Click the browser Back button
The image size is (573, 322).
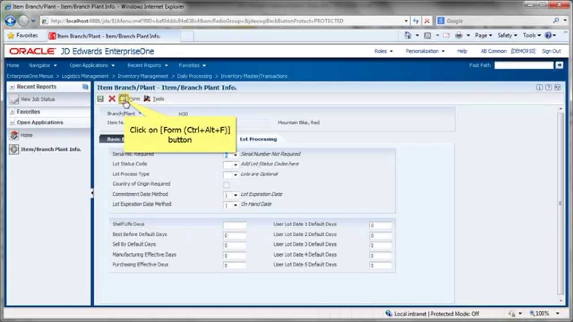click(10, 21)
